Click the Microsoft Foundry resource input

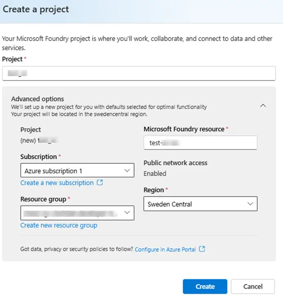coord(200,143)
